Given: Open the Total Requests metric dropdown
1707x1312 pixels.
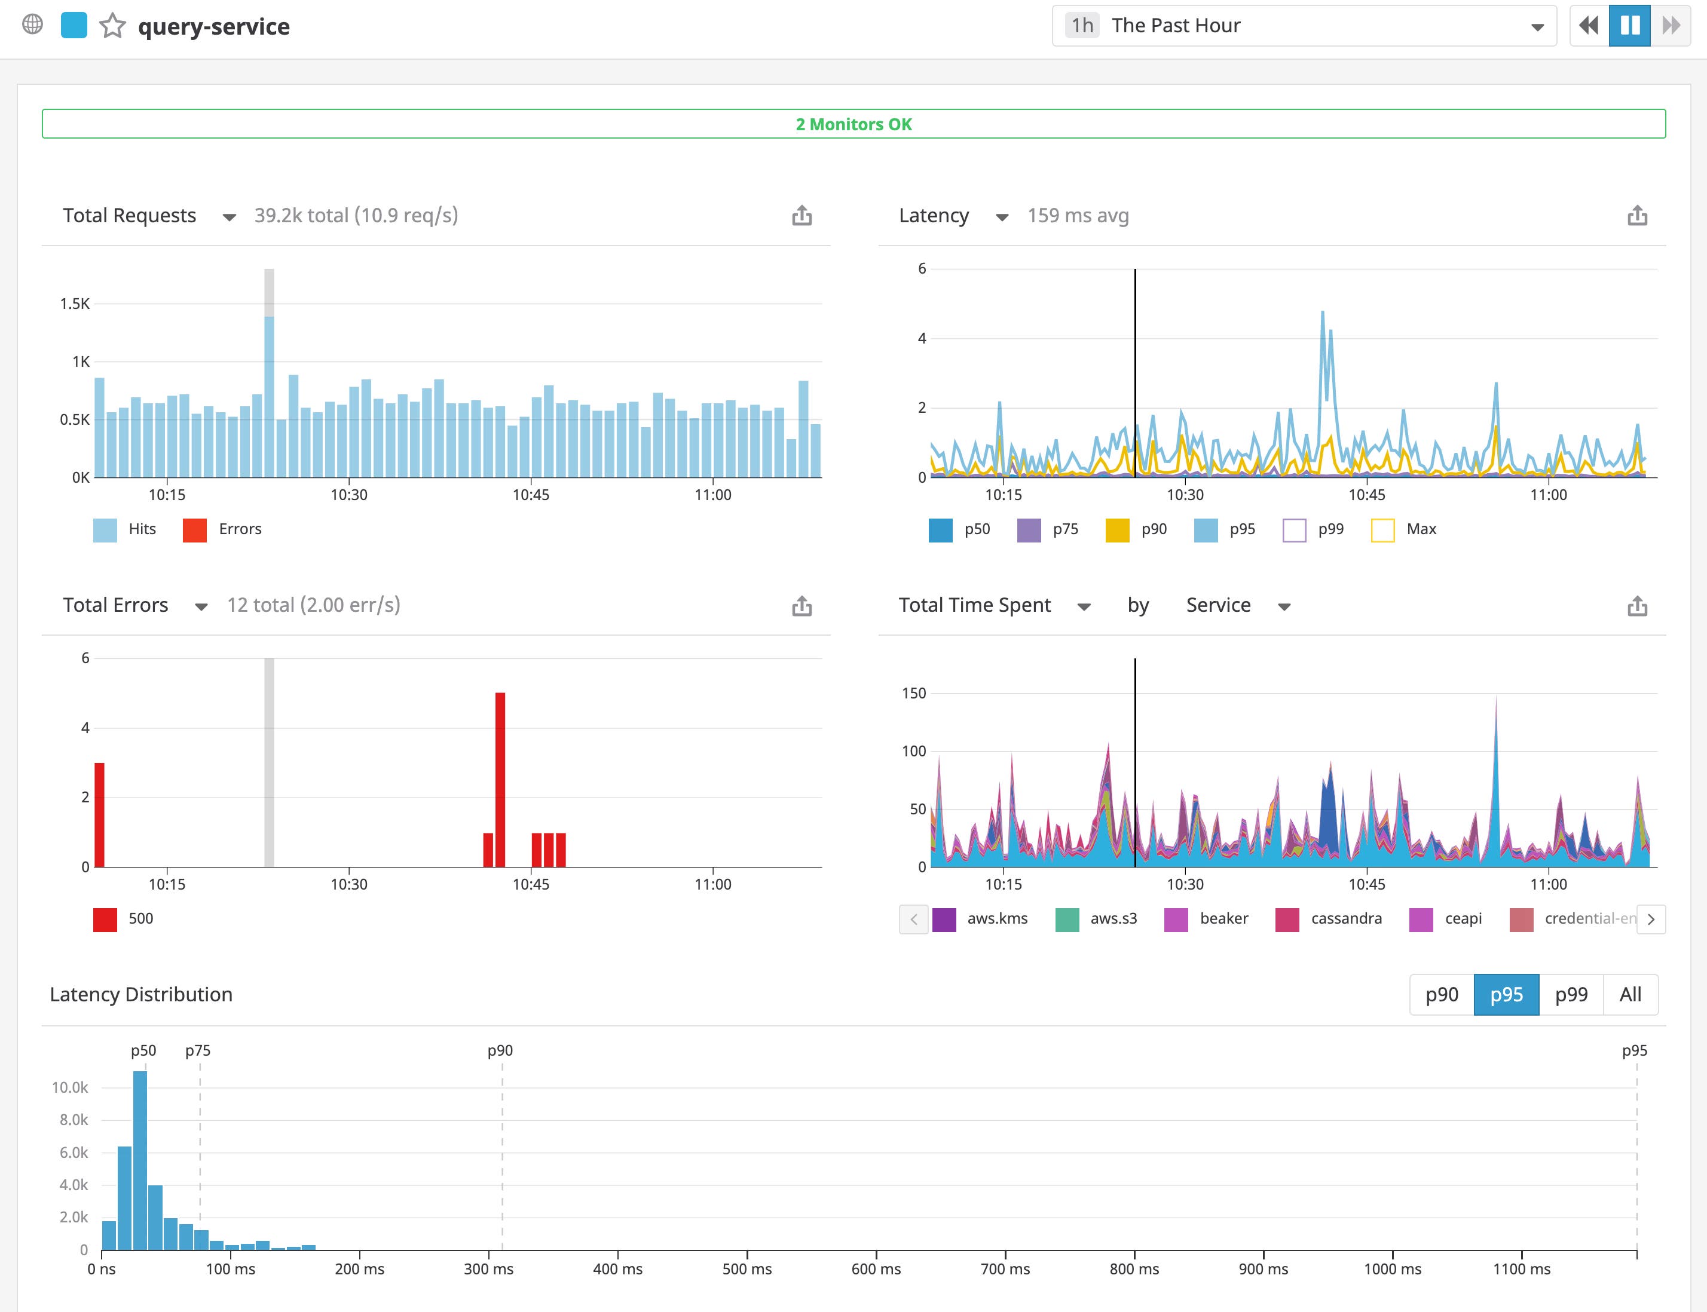Looking at the screenshot, I should 229,216.
